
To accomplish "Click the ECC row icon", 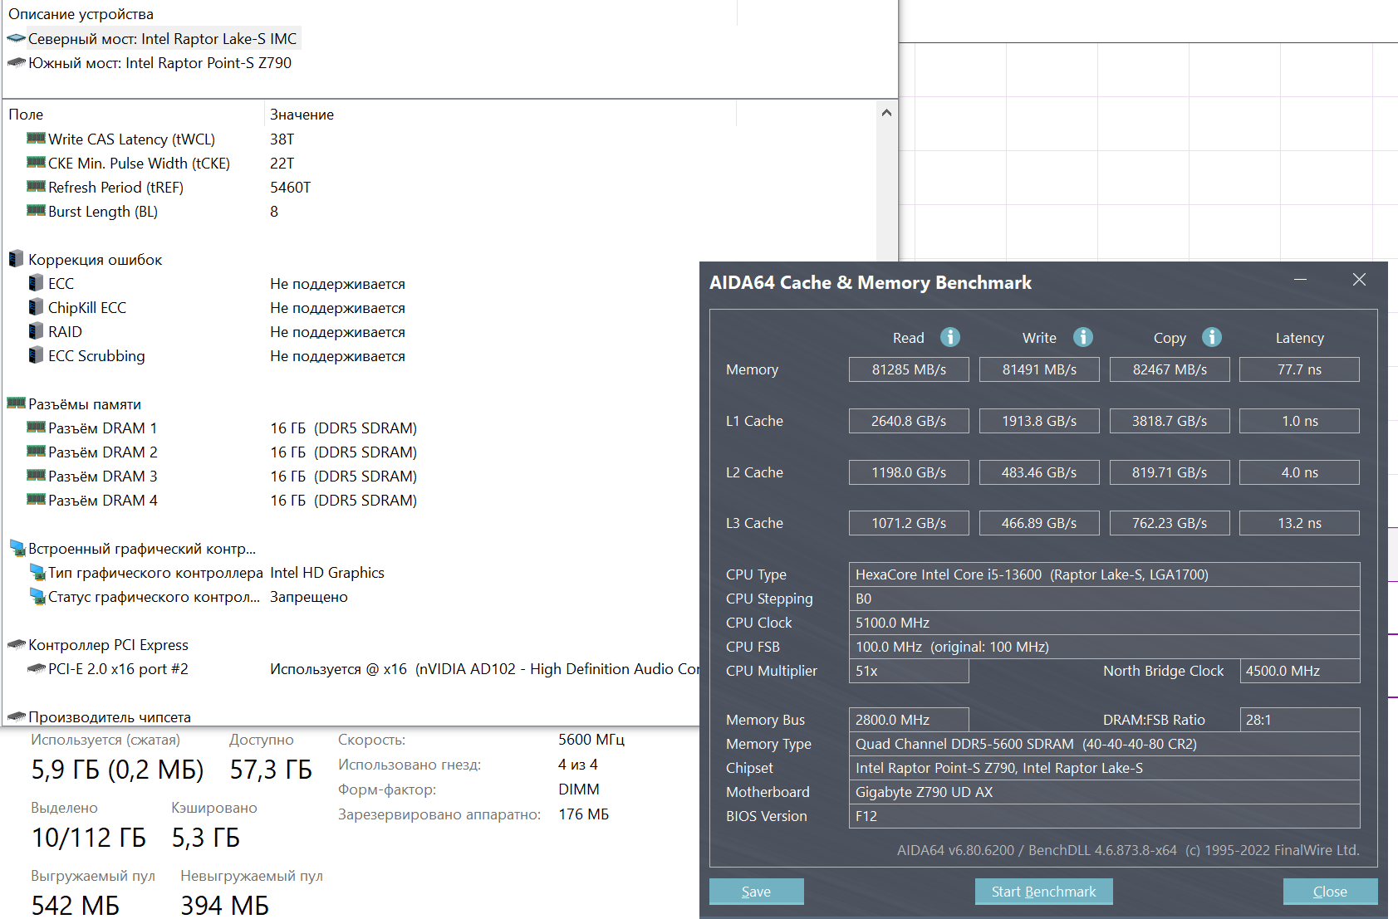I will (x=36, y=283).
